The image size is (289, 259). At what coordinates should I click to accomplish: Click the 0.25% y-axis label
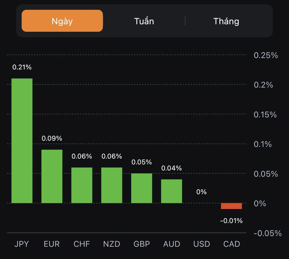(x=266, y=55)
